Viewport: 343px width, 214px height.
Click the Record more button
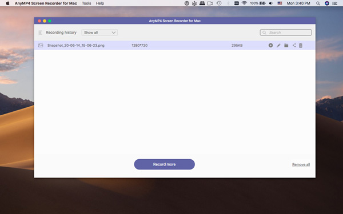point(164,164)
